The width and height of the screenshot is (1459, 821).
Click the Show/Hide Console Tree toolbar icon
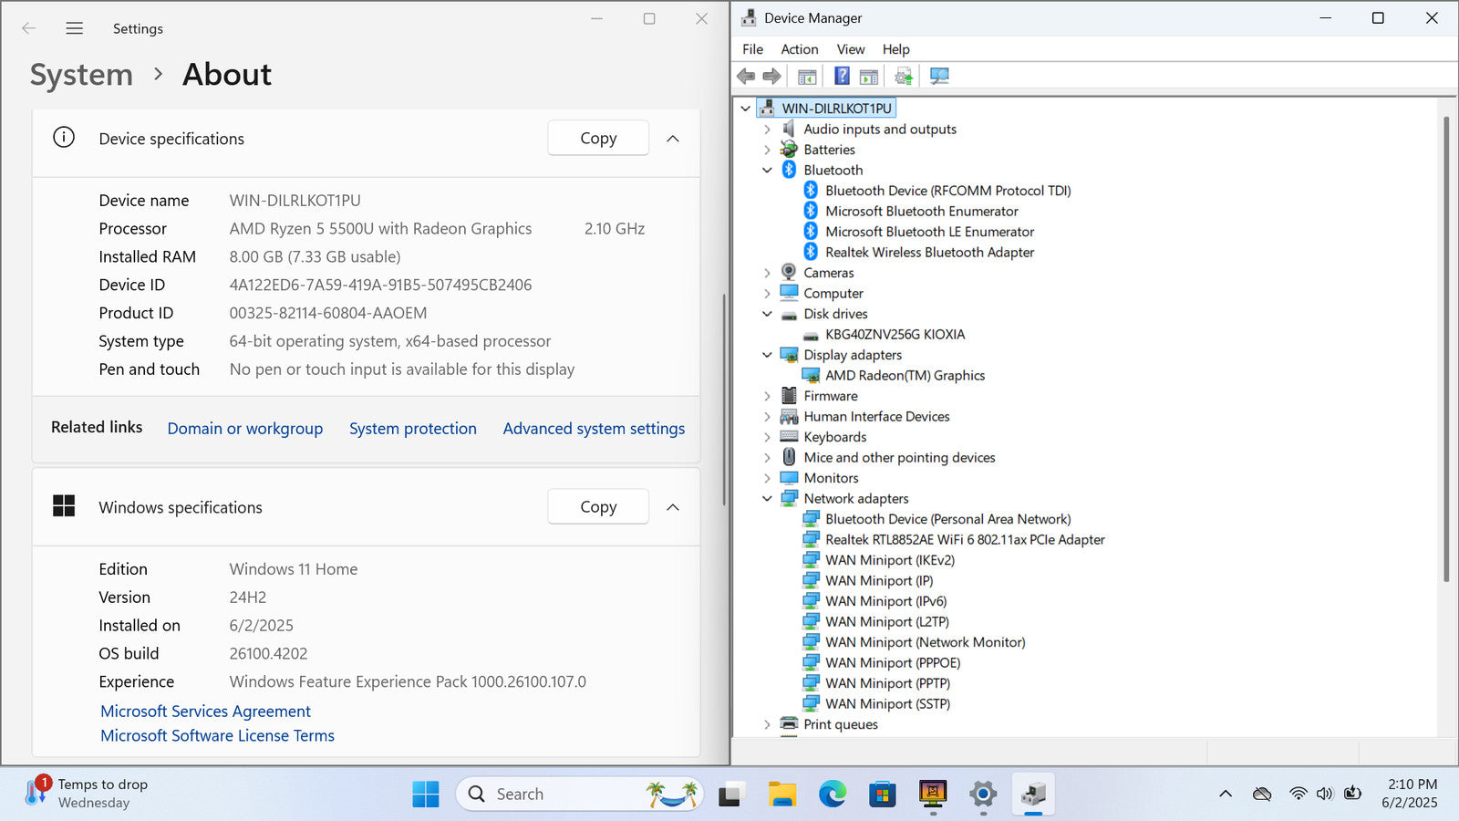pos(807,76)
